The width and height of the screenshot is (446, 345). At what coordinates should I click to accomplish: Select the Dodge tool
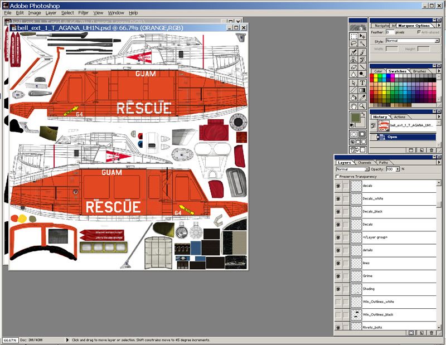pos(362,75)
